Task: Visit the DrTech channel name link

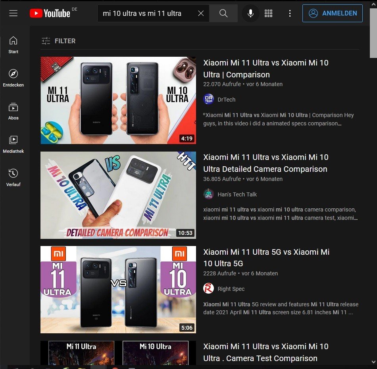Action: 226,100
